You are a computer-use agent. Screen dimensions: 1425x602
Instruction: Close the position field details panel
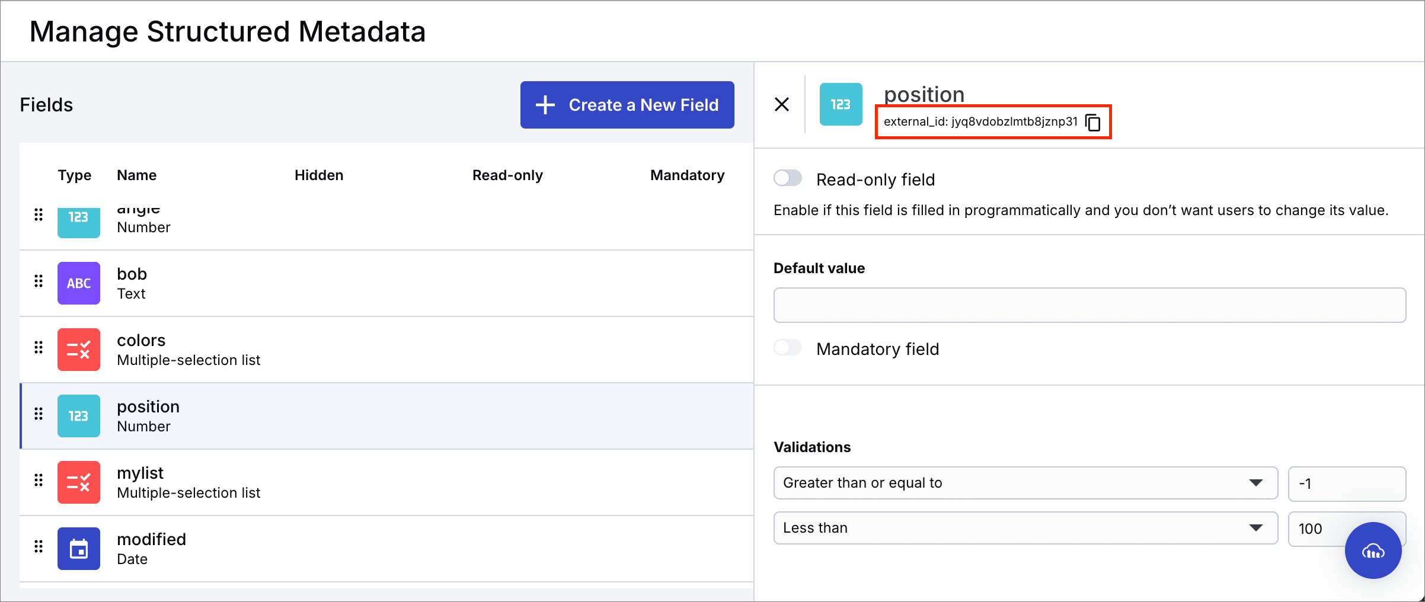coord(782,104)
